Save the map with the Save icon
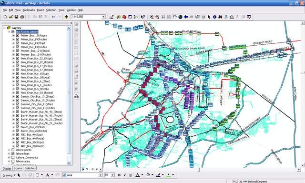Screen dimensions: 305x183 16,17
